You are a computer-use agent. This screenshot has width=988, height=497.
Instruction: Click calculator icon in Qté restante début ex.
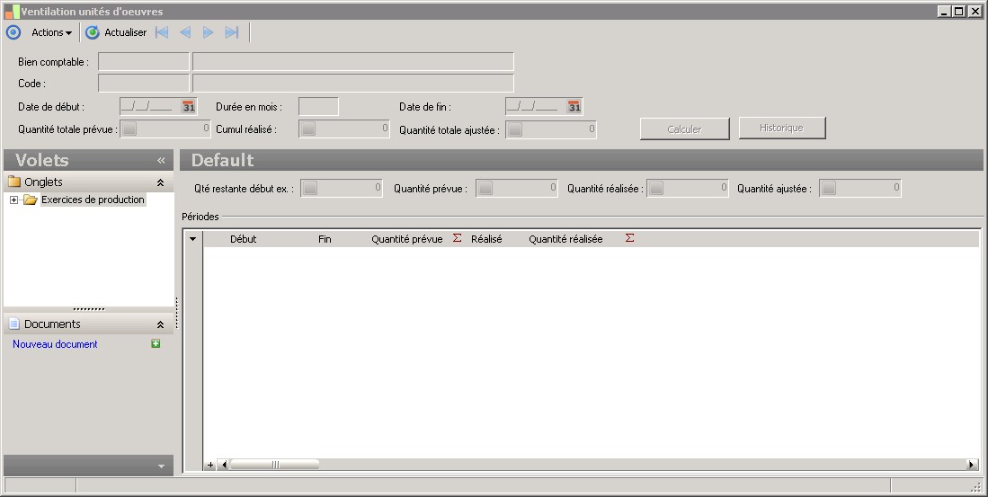point(309,189)
